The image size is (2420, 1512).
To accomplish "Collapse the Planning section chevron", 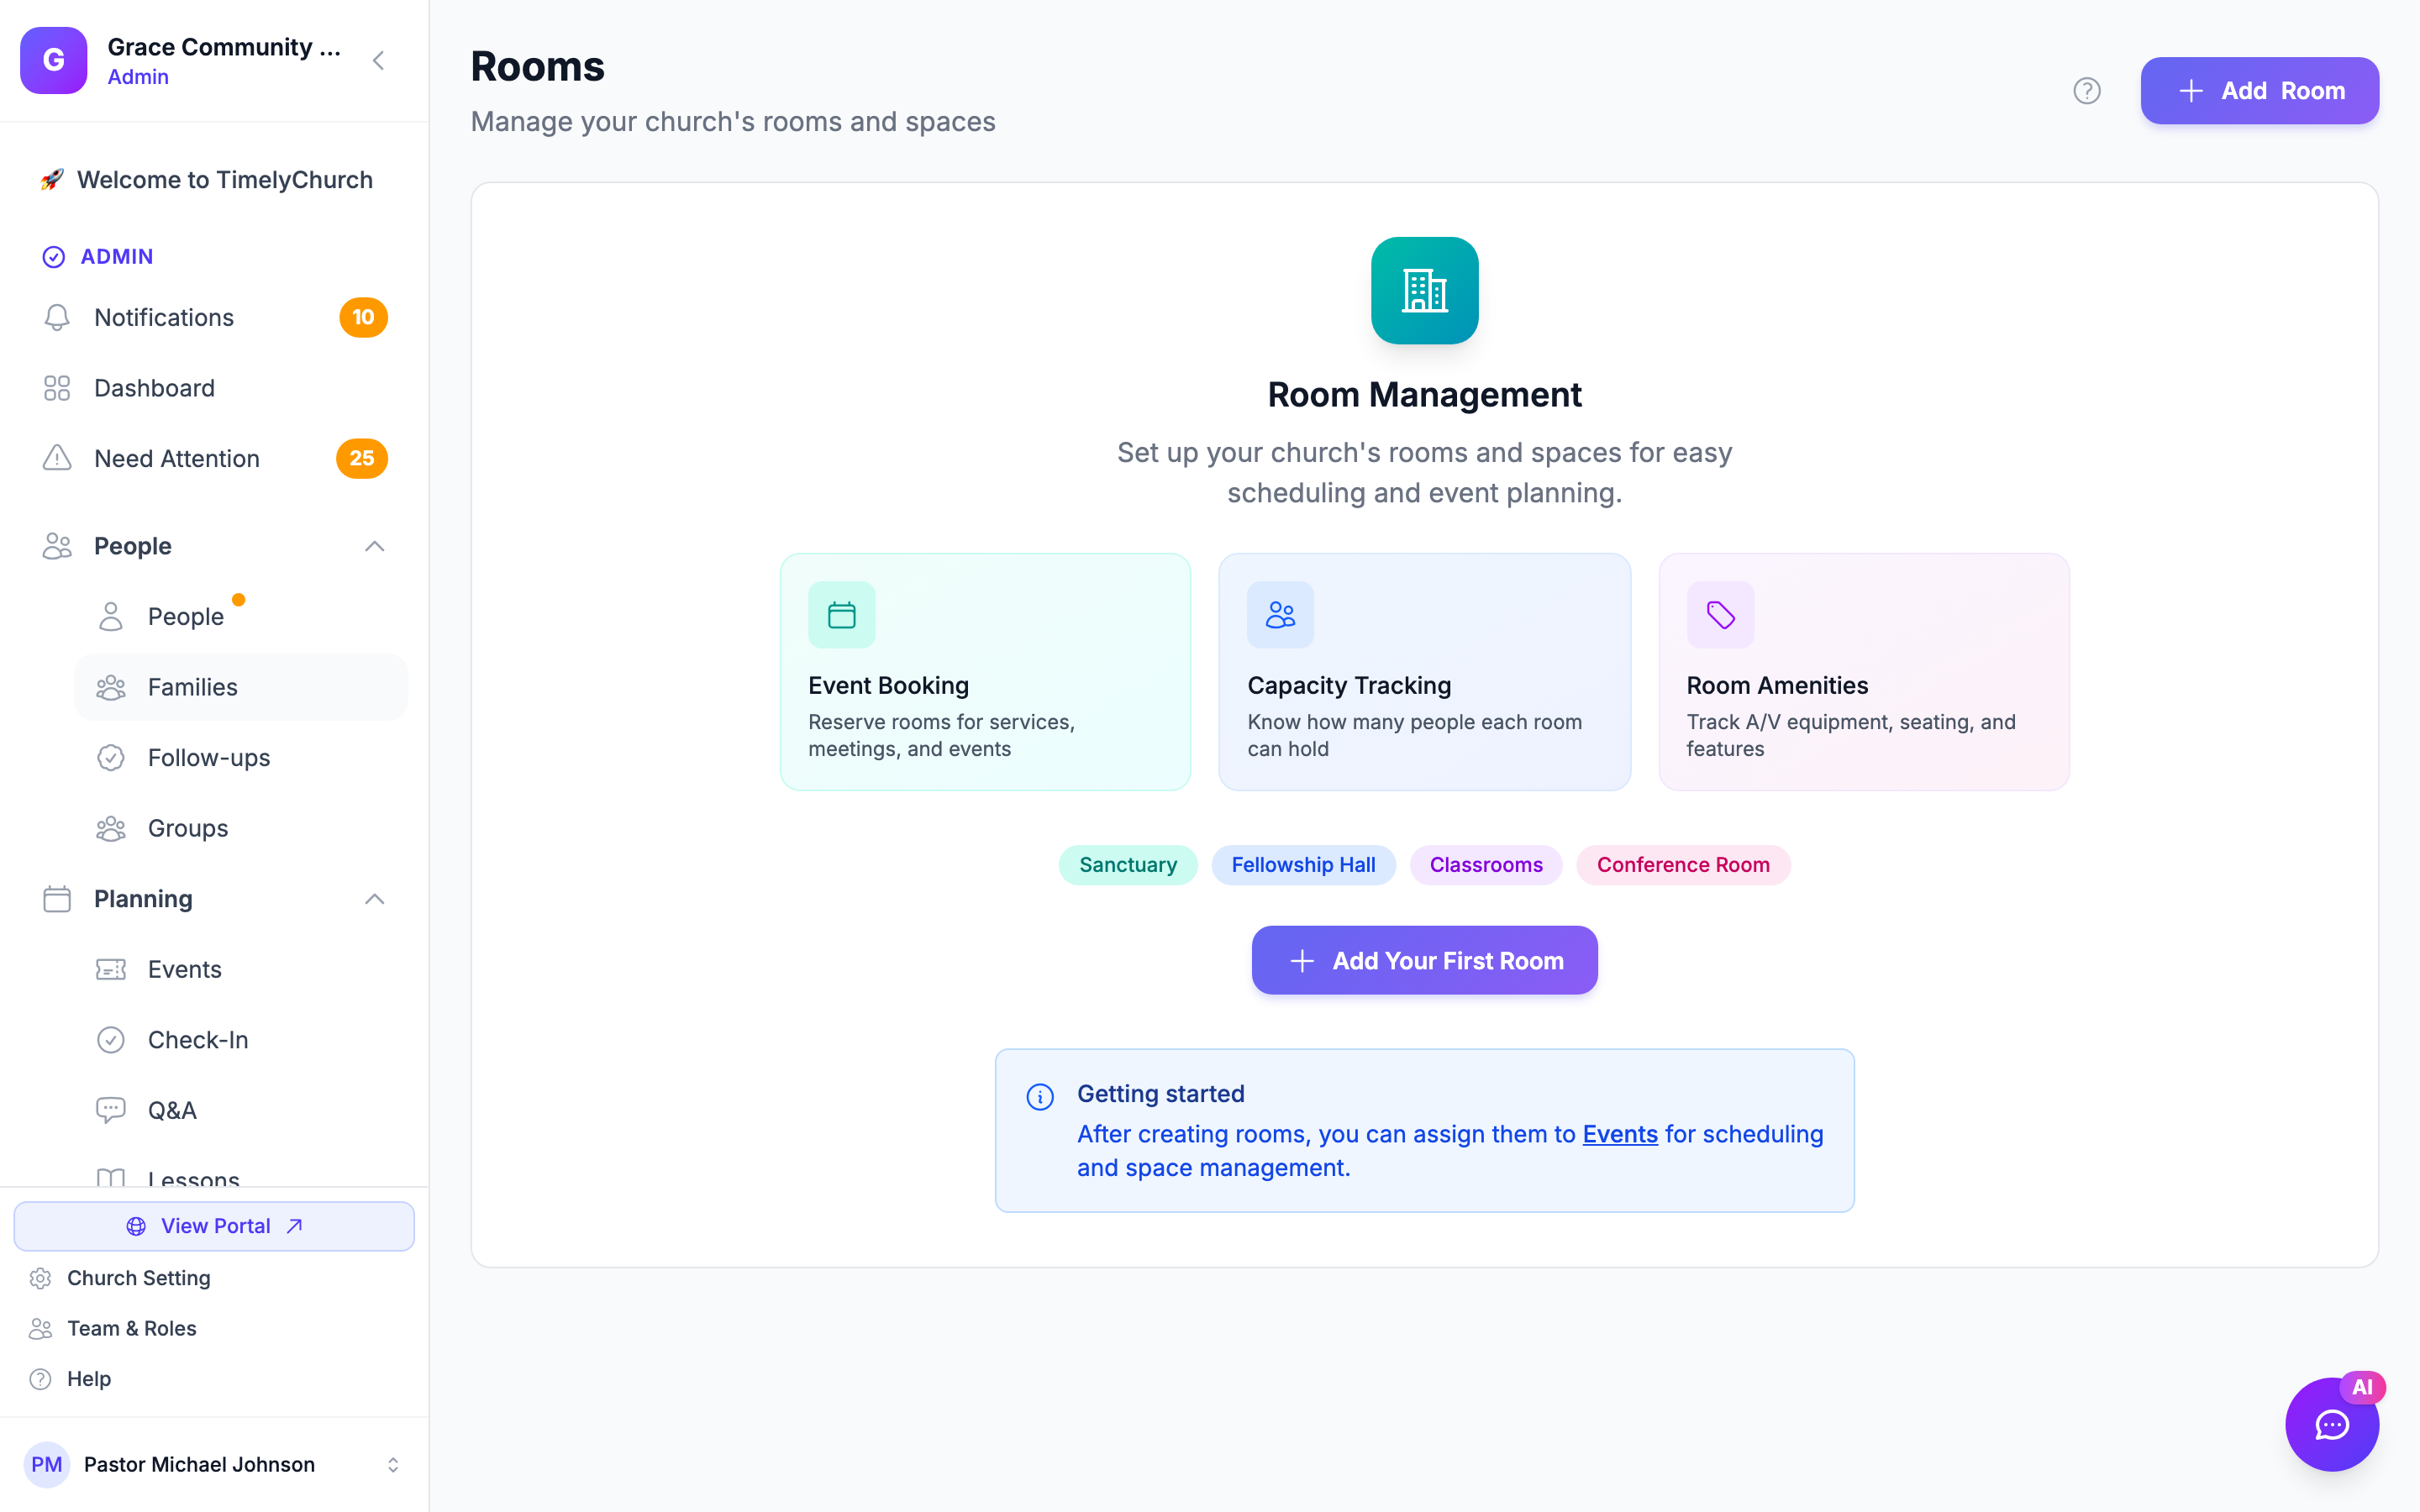I will (x=374, y=899).
